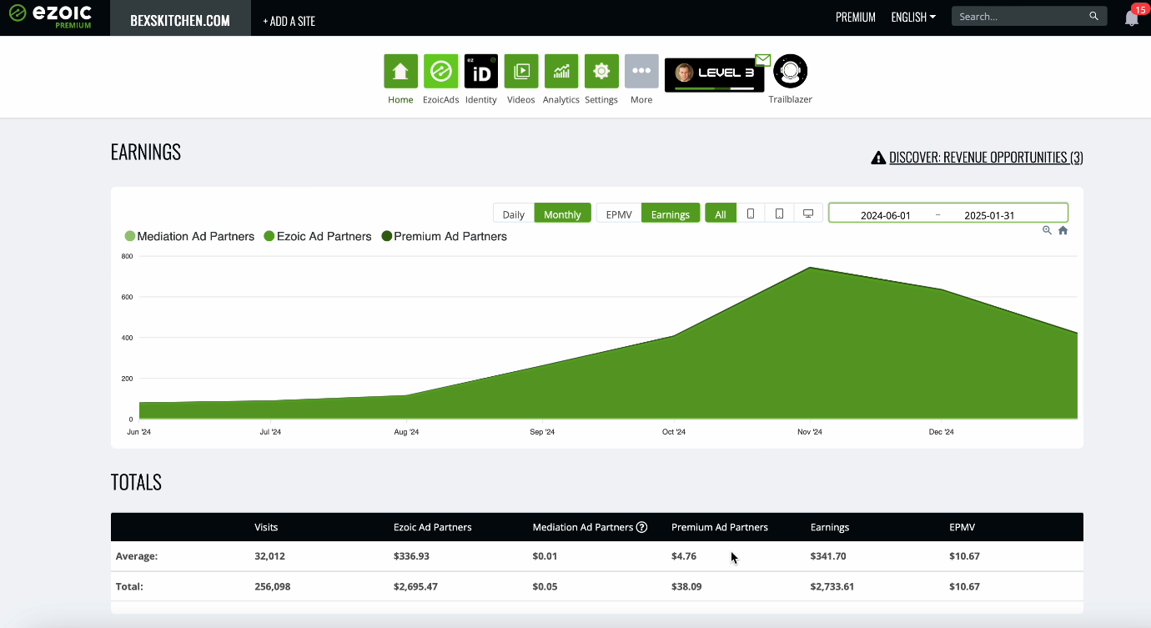This screenshot has width=1151, height=628.
Task: Open the Identity iD icon
Action: [x=481, y=71]
